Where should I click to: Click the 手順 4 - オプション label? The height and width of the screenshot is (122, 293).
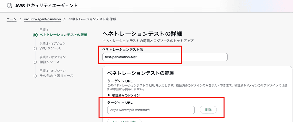52,71
